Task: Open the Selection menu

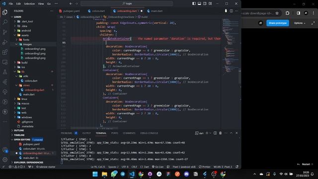Action: pos(29,3)
